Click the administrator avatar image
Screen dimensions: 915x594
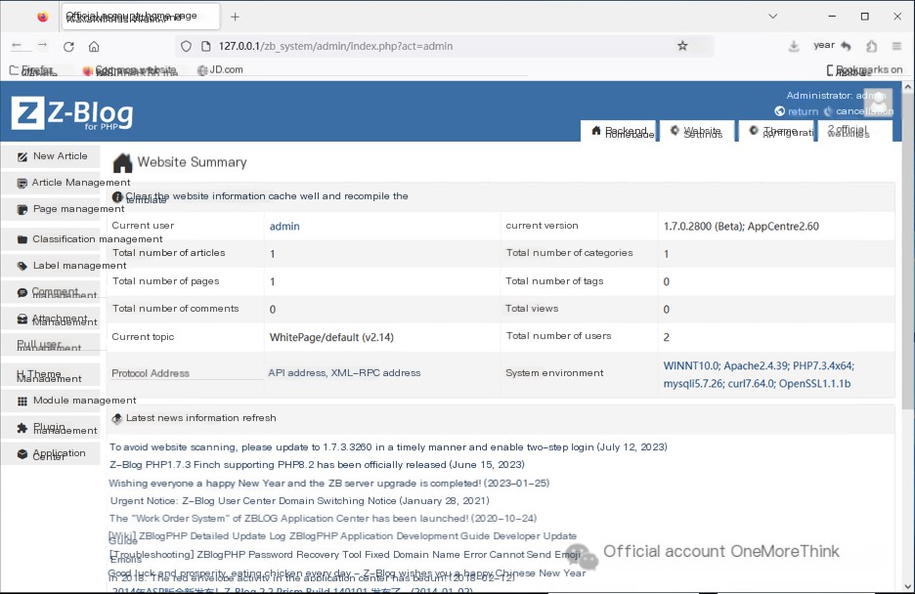[x=878, y=102]
